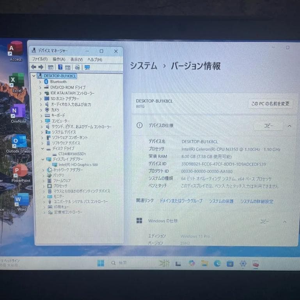Select the カメラ camera icon in tree
The image size is (300, 300).
tap(47, 110)
